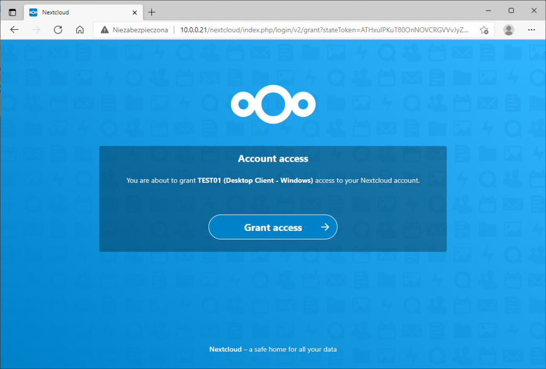Viewport: 546px width, 369px height.
Task: Go back using the browser back arrow
Action: pyautogui.click(x=14, y=30)
